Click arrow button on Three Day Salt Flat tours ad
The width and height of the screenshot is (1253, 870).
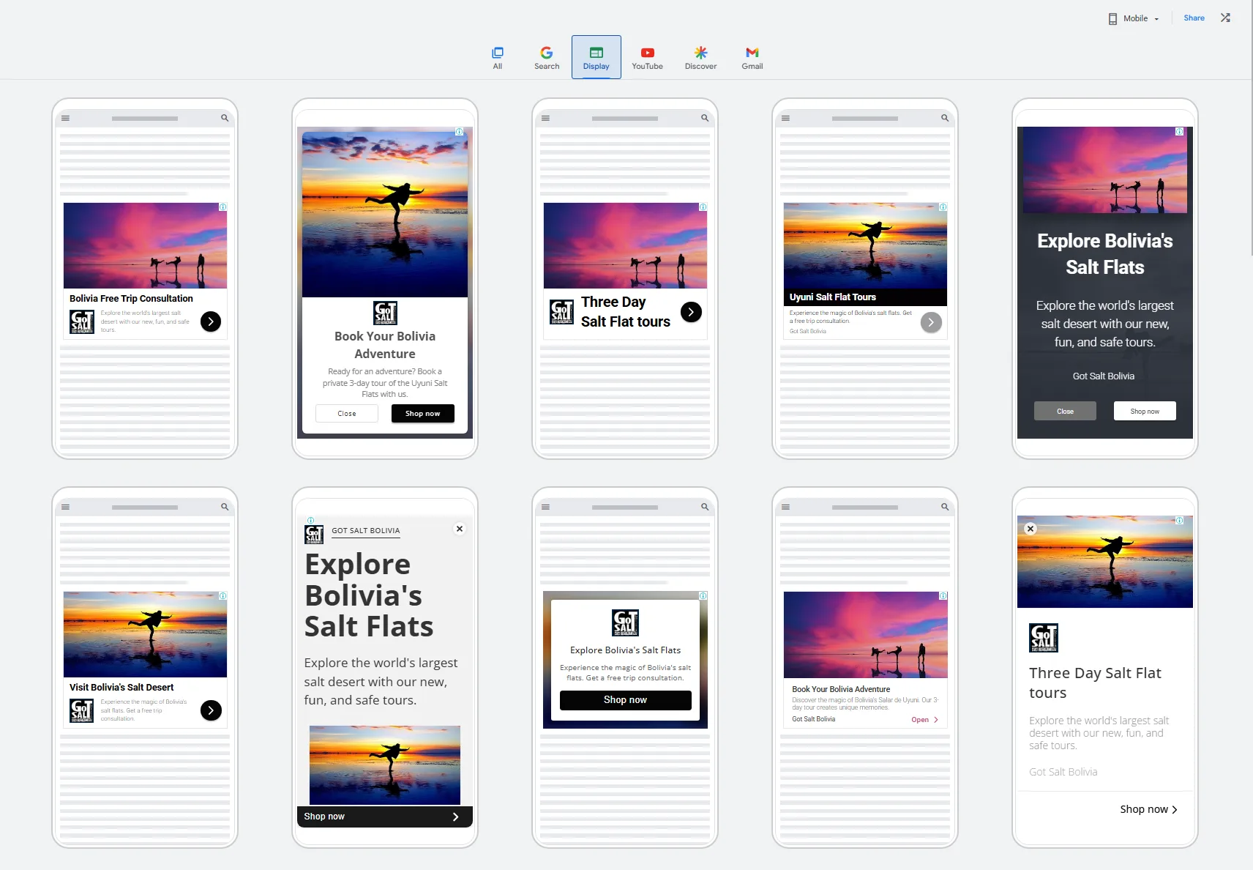point(691,312)
